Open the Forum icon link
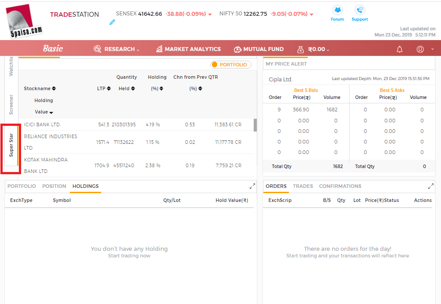 tap(337, 13)
